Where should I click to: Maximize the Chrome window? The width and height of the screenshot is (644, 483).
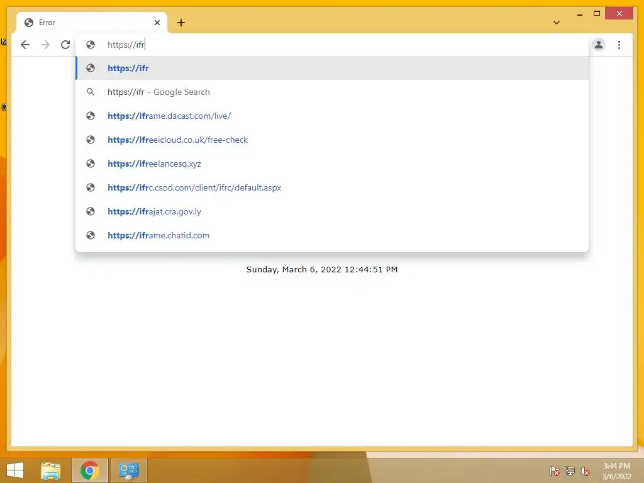[597, 14]
